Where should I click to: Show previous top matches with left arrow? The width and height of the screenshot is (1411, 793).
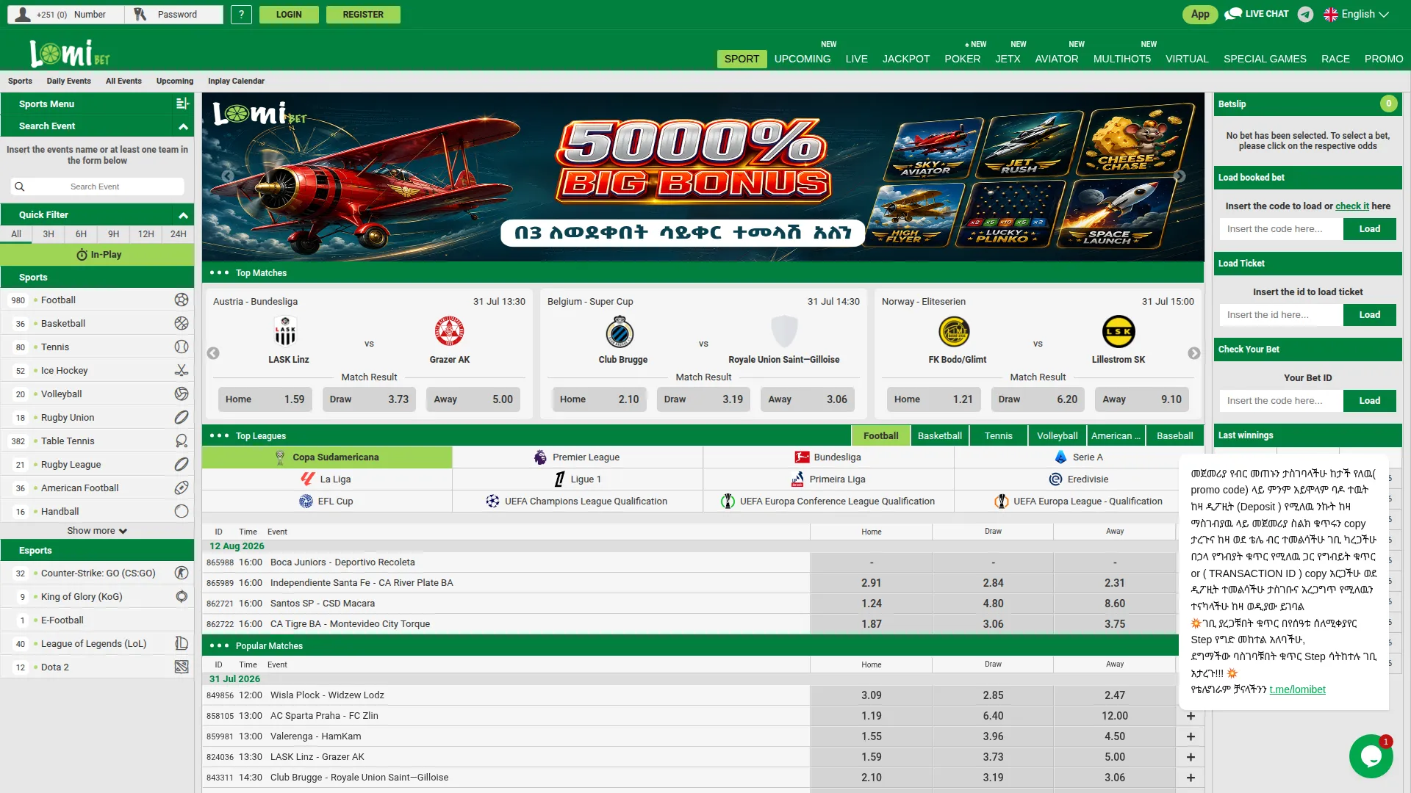click(x=213, y=353)
